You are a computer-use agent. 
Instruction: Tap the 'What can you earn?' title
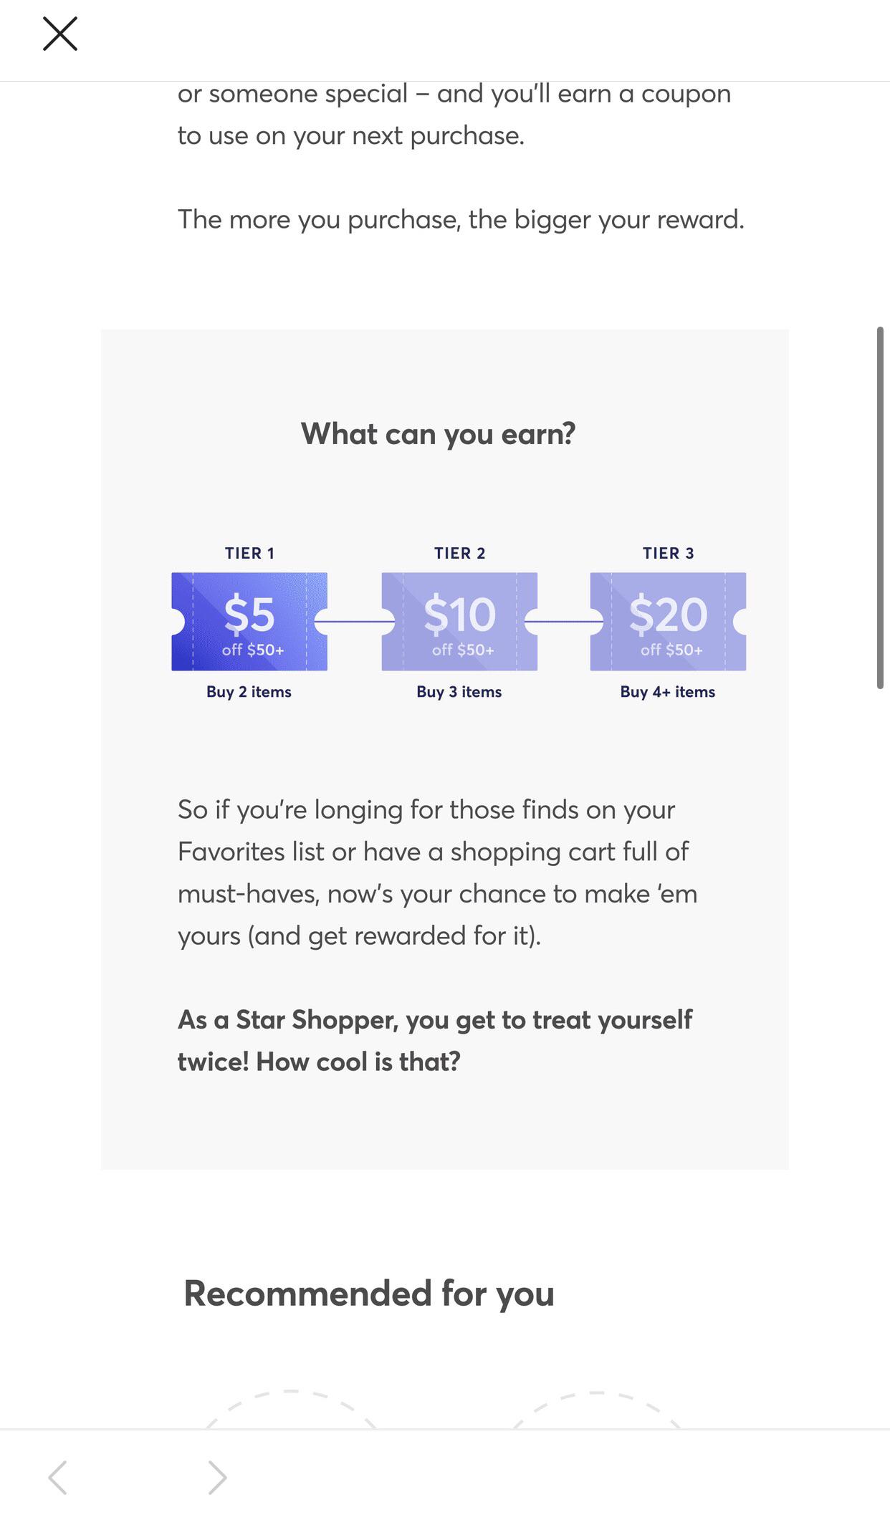439,433
